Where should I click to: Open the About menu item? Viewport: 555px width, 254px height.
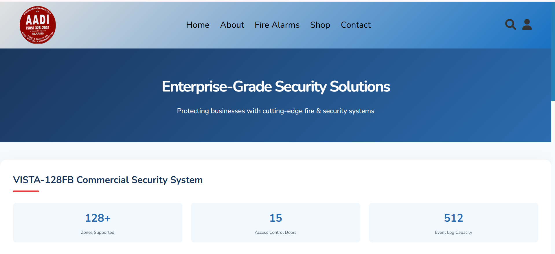tap(232, 25)
